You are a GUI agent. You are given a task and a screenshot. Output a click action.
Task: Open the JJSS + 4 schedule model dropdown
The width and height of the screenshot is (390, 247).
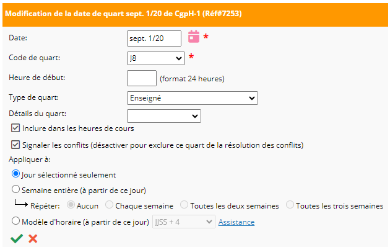pos(184,222)
